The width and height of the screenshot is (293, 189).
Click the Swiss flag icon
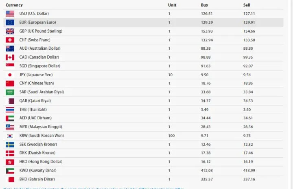[10, 40]
